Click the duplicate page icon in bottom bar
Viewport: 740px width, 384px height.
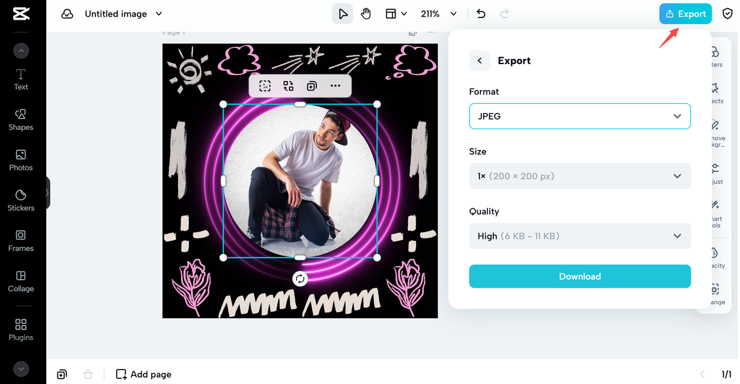pos(62,374)
